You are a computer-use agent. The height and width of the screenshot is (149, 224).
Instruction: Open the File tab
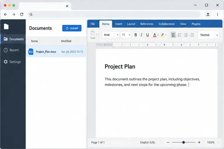[93, 24]
